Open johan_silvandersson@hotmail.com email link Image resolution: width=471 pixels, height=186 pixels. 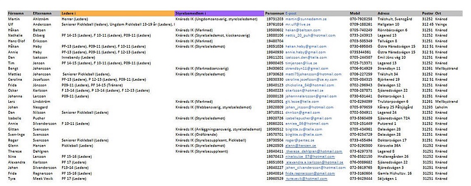coord(316,168)
